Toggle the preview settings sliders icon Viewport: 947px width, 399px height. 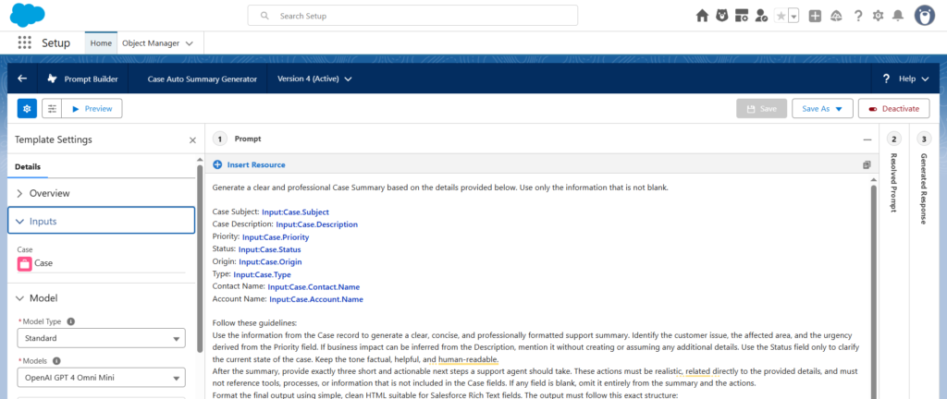click(52, 109)
